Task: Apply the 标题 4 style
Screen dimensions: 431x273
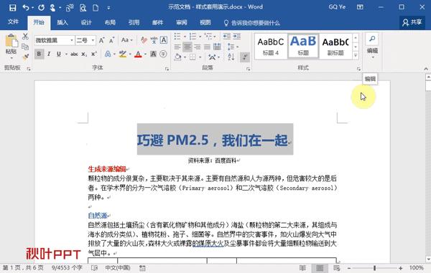Action: click(271, 47)
